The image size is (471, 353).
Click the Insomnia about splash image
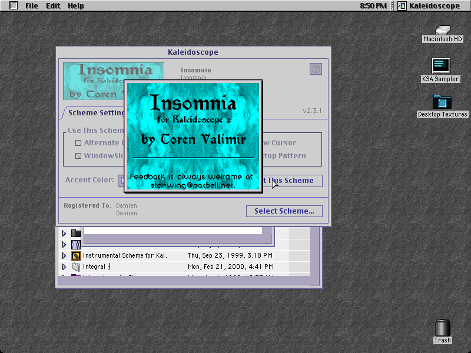tap(193, 136)
